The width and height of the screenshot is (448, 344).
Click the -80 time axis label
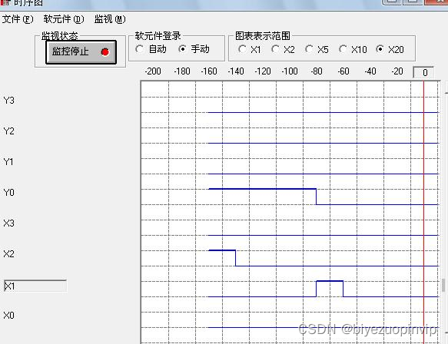pos(317,71)
